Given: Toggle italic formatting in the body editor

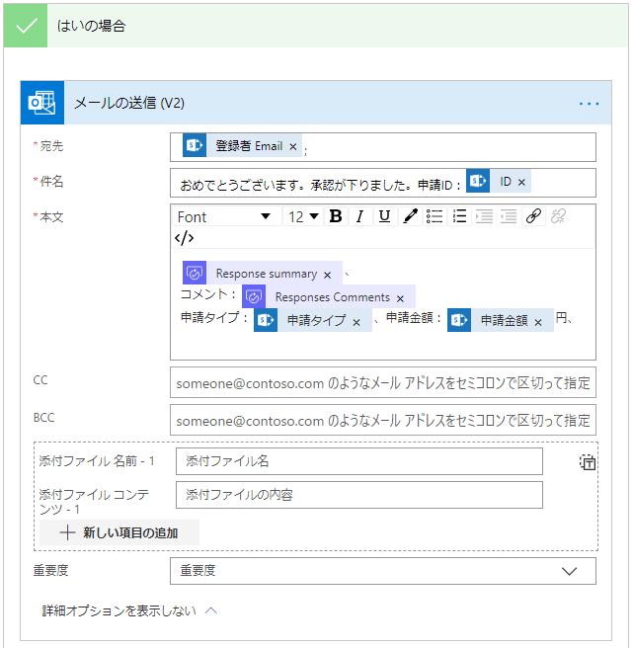Looking at the screenshot, I should point(360,216).
